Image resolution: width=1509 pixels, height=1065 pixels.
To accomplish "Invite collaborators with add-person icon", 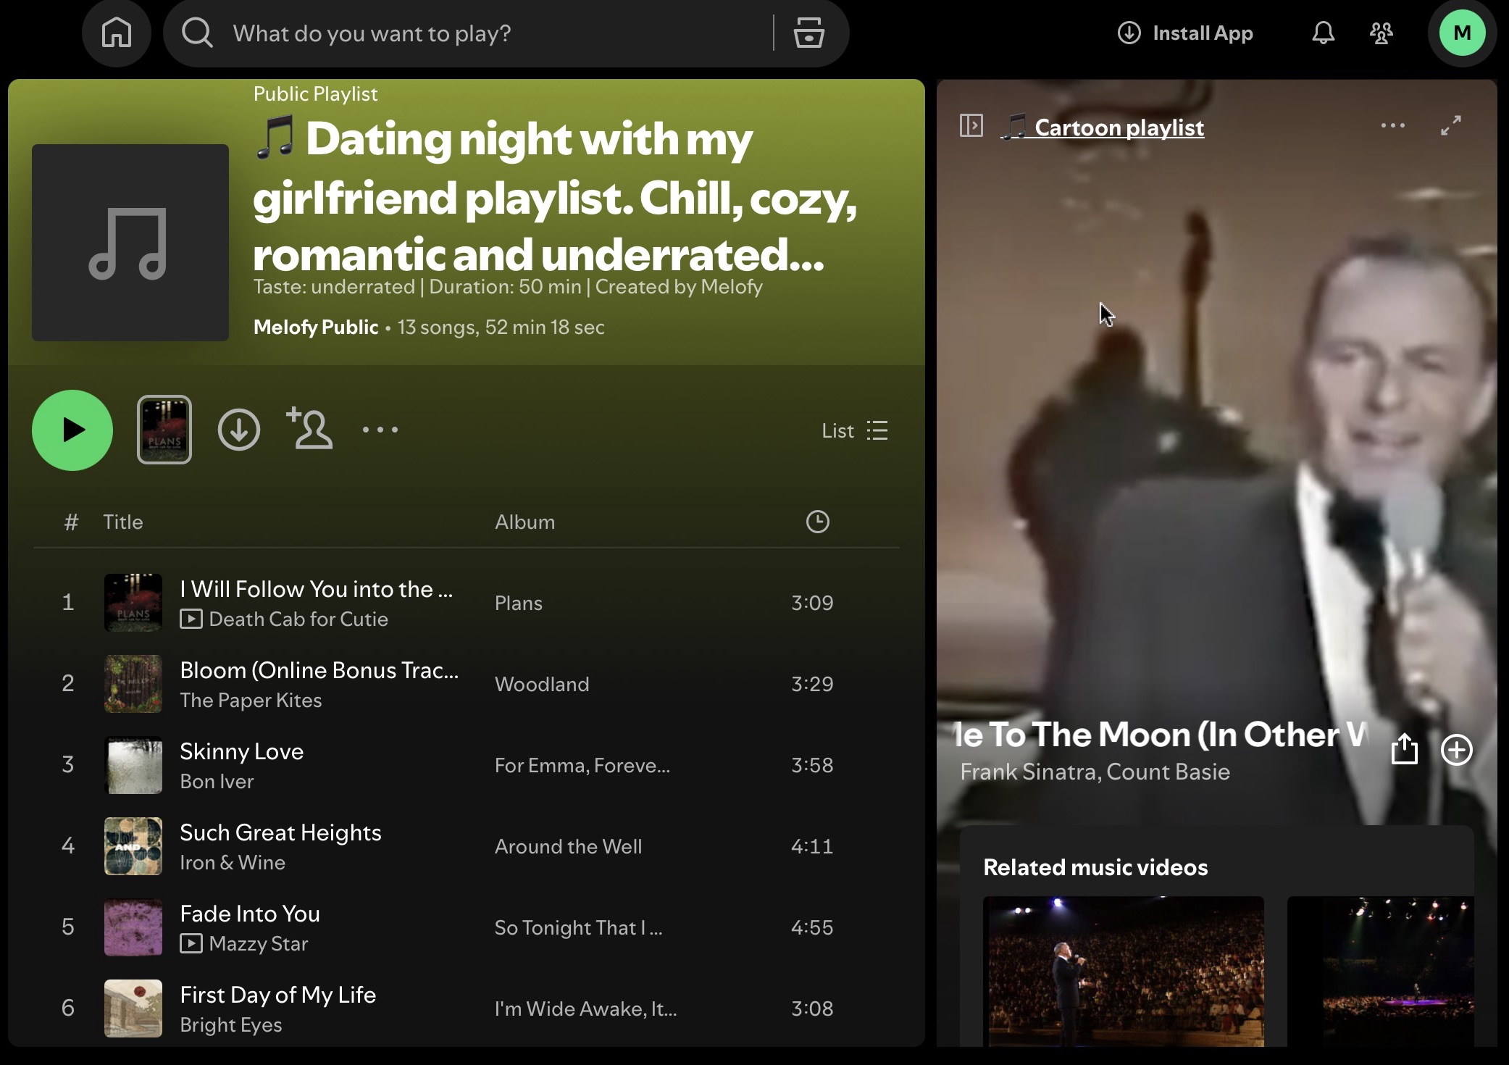I will pyautogui.click(x=309, y=428).
